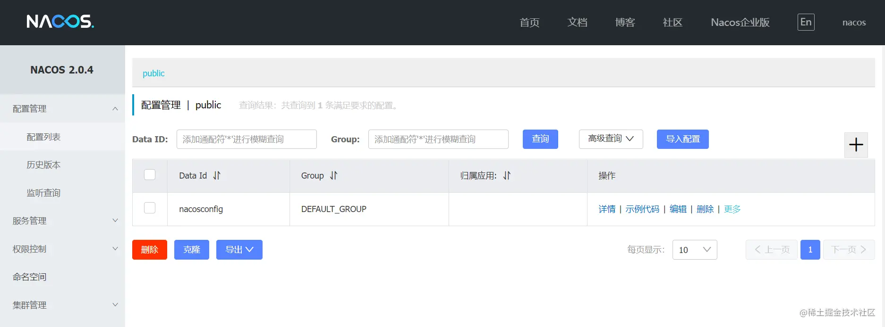This screenshot has height=327, width=885.
Task: Open 历史版本 in the sidebar
Action: click(x=62, y=165)
